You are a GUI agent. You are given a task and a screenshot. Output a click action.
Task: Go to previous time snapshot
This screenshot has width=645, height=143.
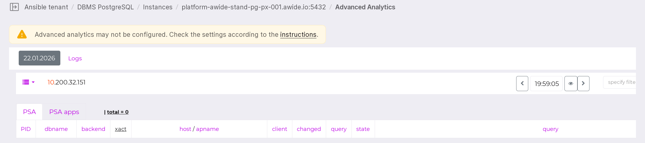coord(522,84)
